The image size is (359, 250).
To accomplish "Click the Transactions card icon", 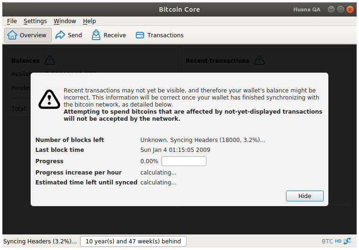I will pyautogui.click(x=140, y=35).
